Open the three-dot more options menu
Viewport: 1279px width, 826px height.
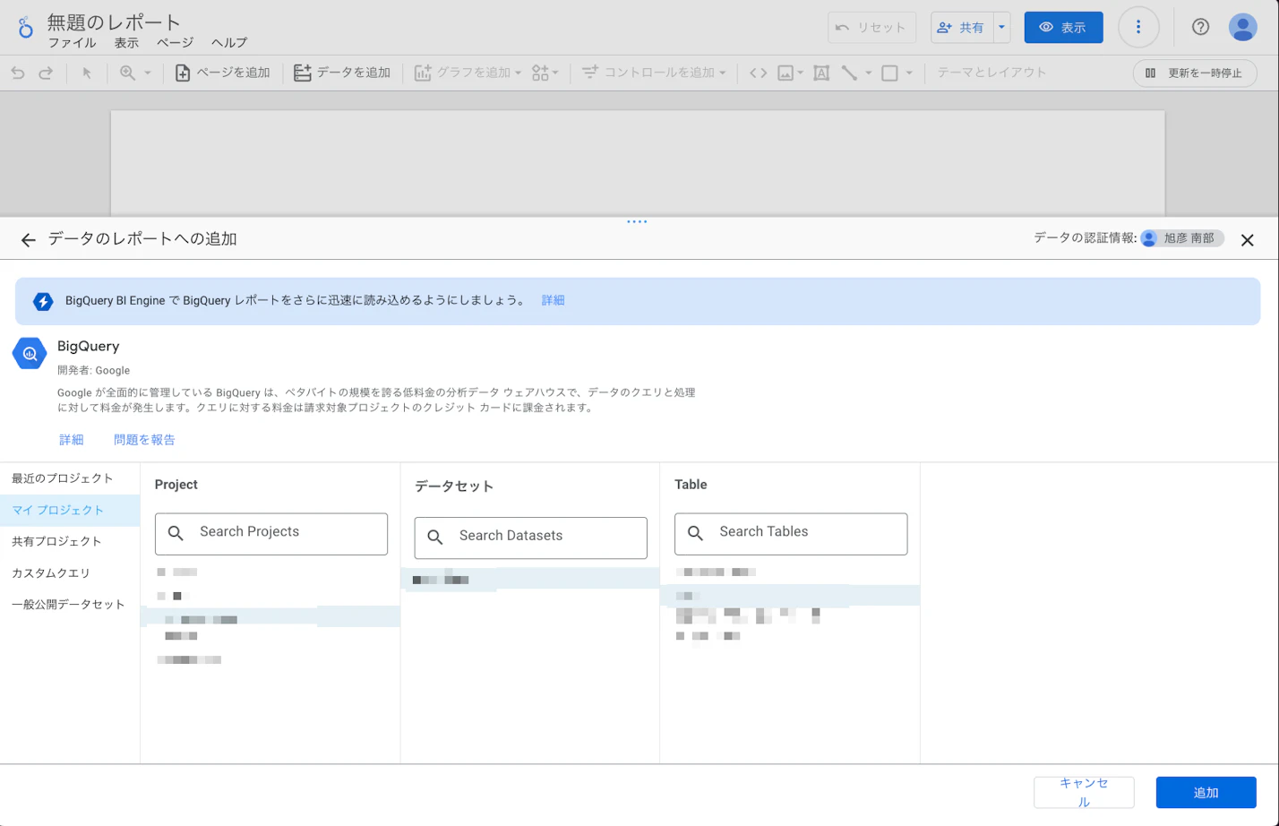[x=1138, y=27]
